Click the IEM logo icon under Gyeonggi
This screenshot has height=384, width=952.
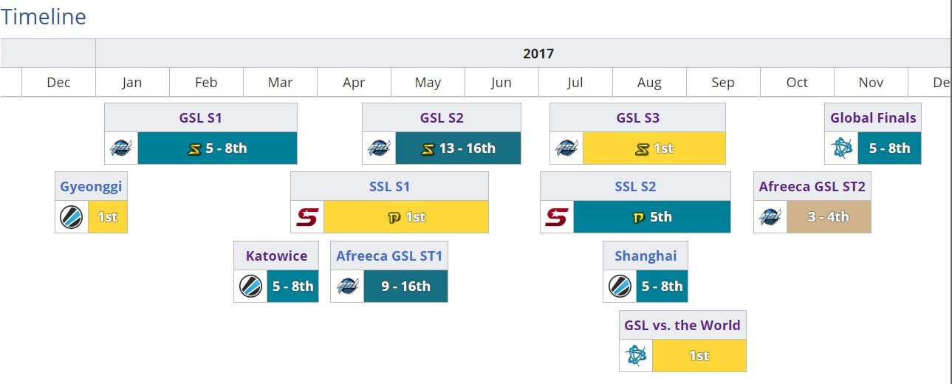72,217
